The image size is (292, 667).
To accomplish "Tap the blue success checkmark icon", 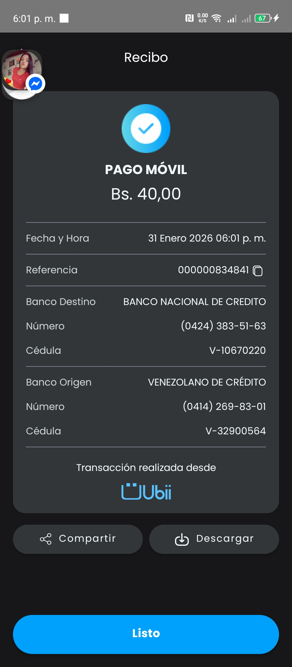I will coord(146,129).
